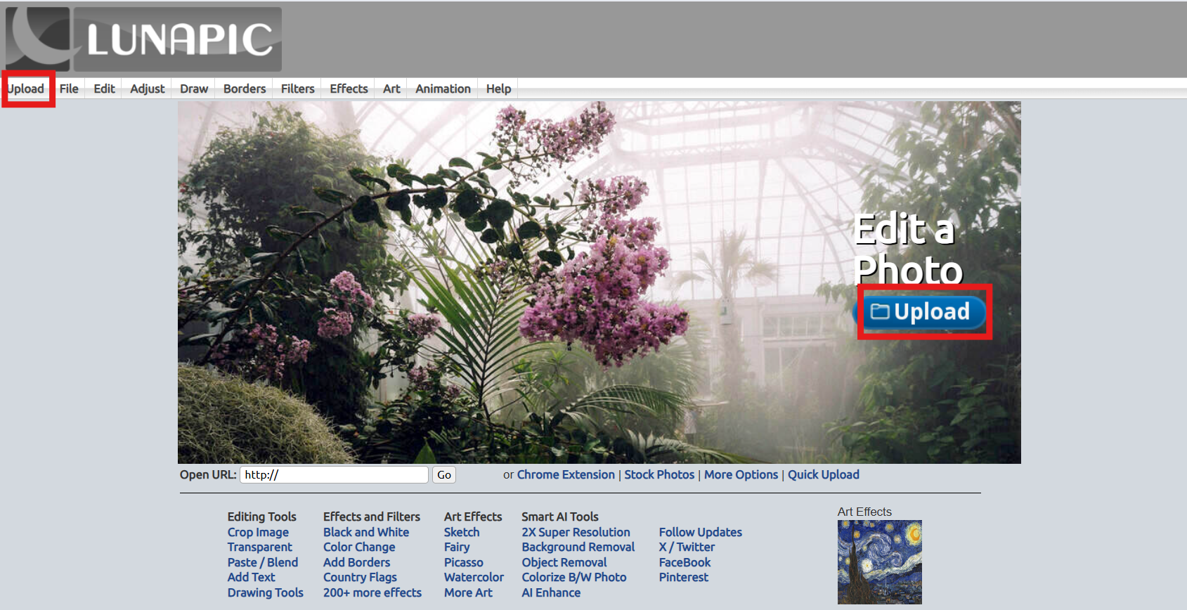Click the Edit a Photo headline

(907, 249)
